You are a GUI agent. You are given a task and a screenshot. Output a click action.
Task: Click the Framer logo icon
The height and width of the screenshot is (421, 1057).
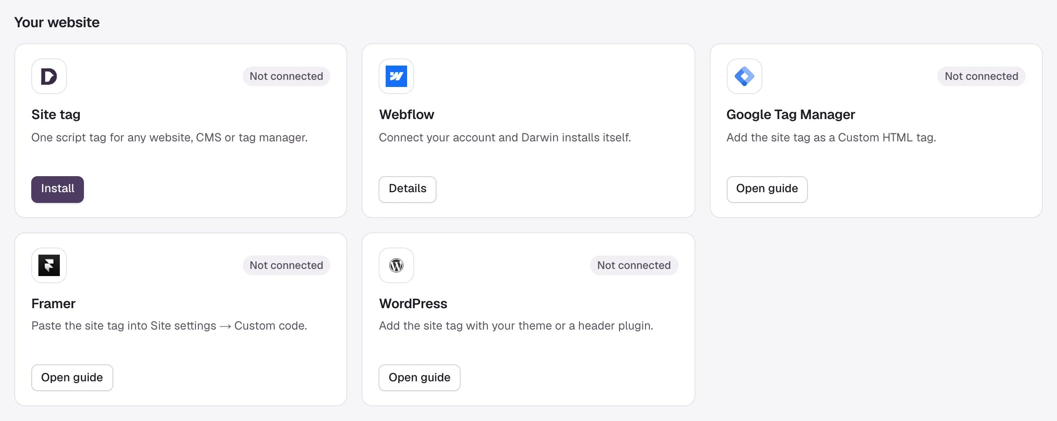click(x=49, y=265)
